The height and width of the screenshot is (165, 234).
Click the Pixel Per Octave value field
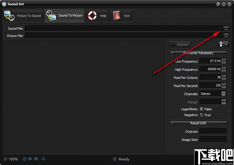point(210,77)
